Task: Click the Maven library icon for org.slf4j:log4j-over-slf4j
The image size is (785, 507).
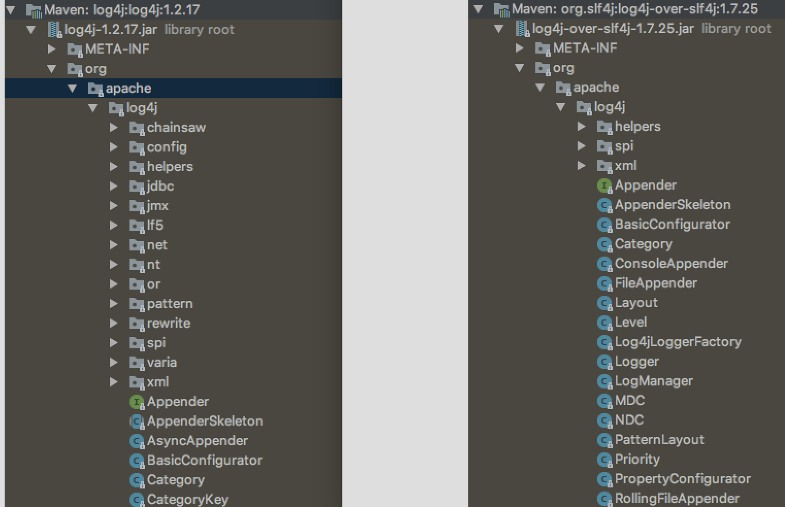Action: pyautogui.click(x=501, y=9)
